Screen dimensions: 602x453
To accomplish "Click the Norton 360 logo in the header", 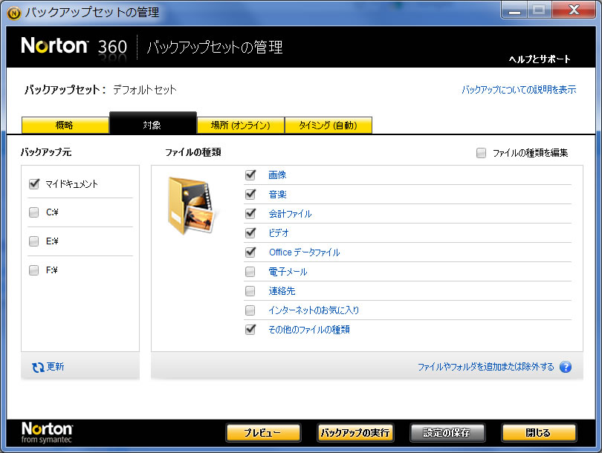I will (74, 47).
